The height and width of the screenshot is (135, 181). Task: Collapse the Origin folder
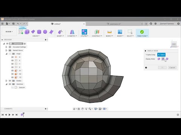click(6, 54)
